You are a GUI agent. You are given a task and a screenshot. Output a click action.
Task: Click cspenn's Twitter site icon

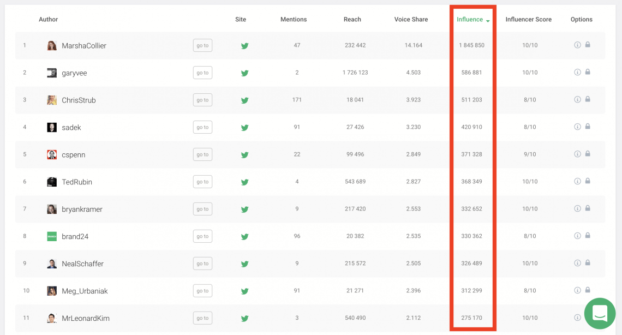(245, 154)
